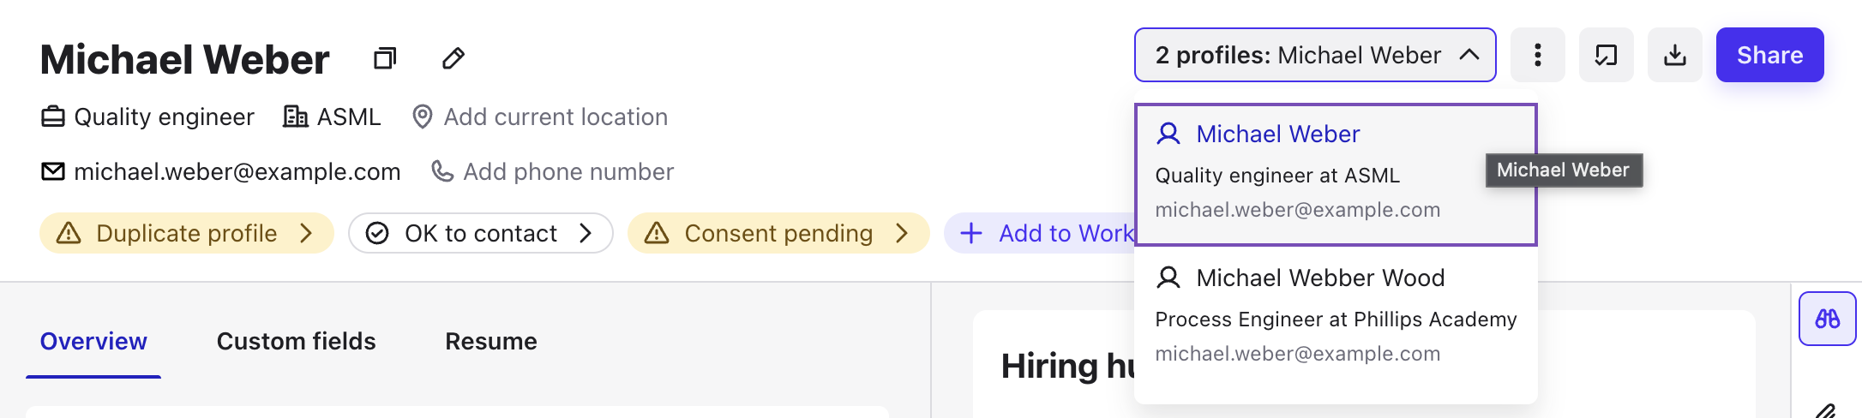Click the copy name icon beside Michael Weber
1862x418 pixels.
pyautogui.click(x=385, y=58)
